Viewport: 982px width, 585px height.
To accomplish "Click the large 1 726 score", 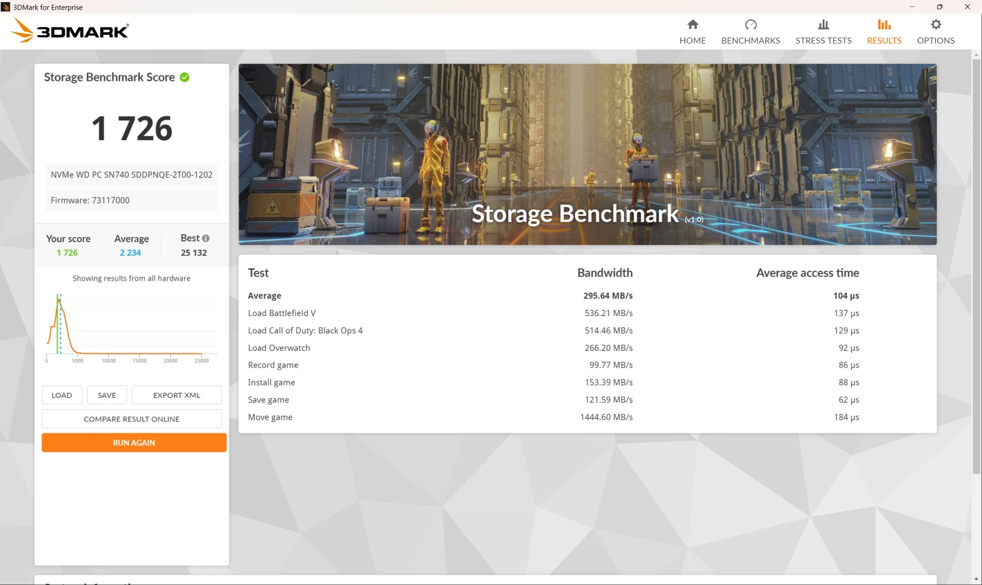I will click(131, 128).
